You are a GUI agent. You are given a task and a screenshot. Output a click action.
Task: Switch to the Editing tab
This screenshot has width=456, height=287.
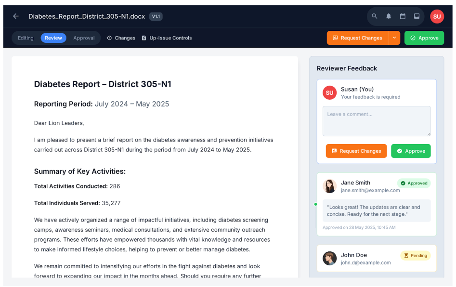[x=26, y=38]
